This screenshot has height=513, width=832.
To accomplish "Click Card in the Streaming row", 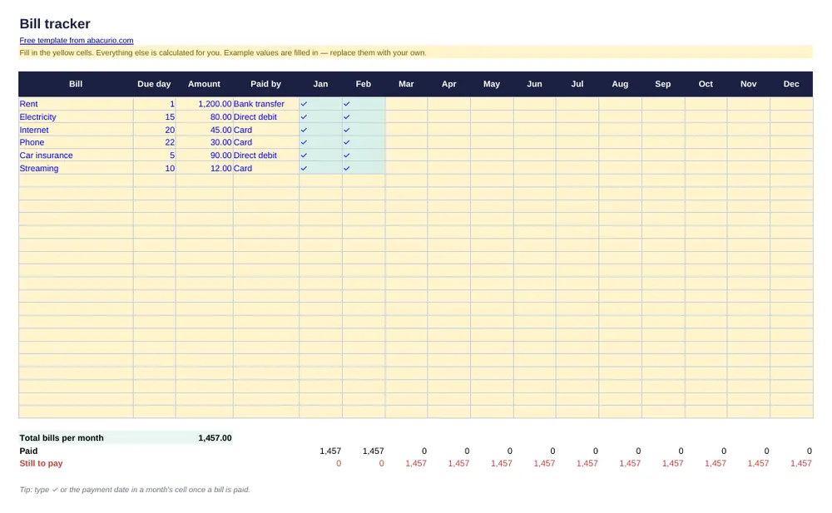I will (266, 168).
